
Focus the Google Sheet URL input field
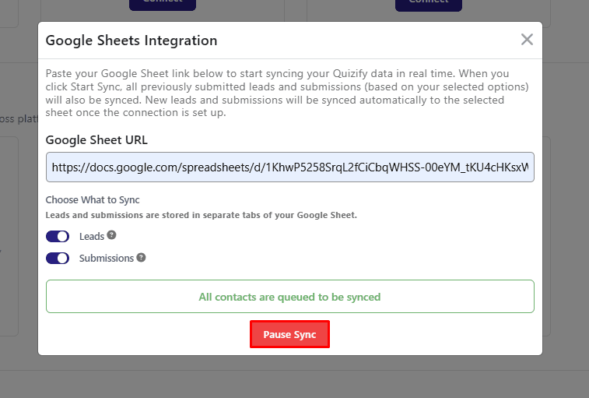[290, 167]
